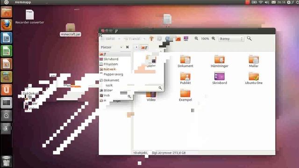Open the workspace switcher in the dock

click(x=7, y=103)
